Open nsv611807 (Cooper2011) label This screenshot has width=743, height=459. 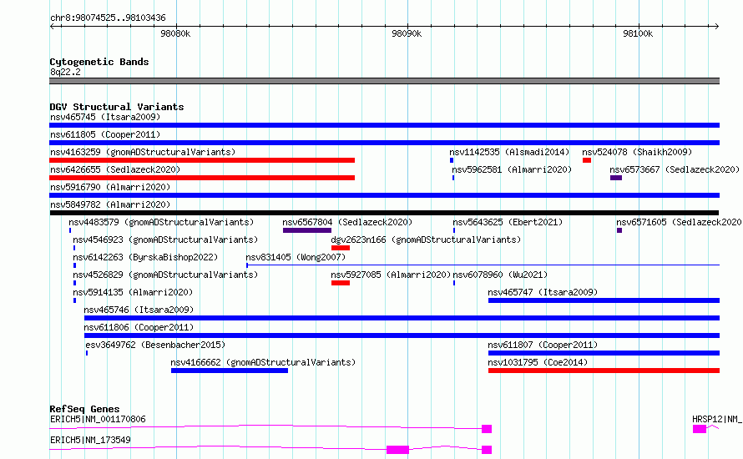pyautogui.click(x=543, y=345)
